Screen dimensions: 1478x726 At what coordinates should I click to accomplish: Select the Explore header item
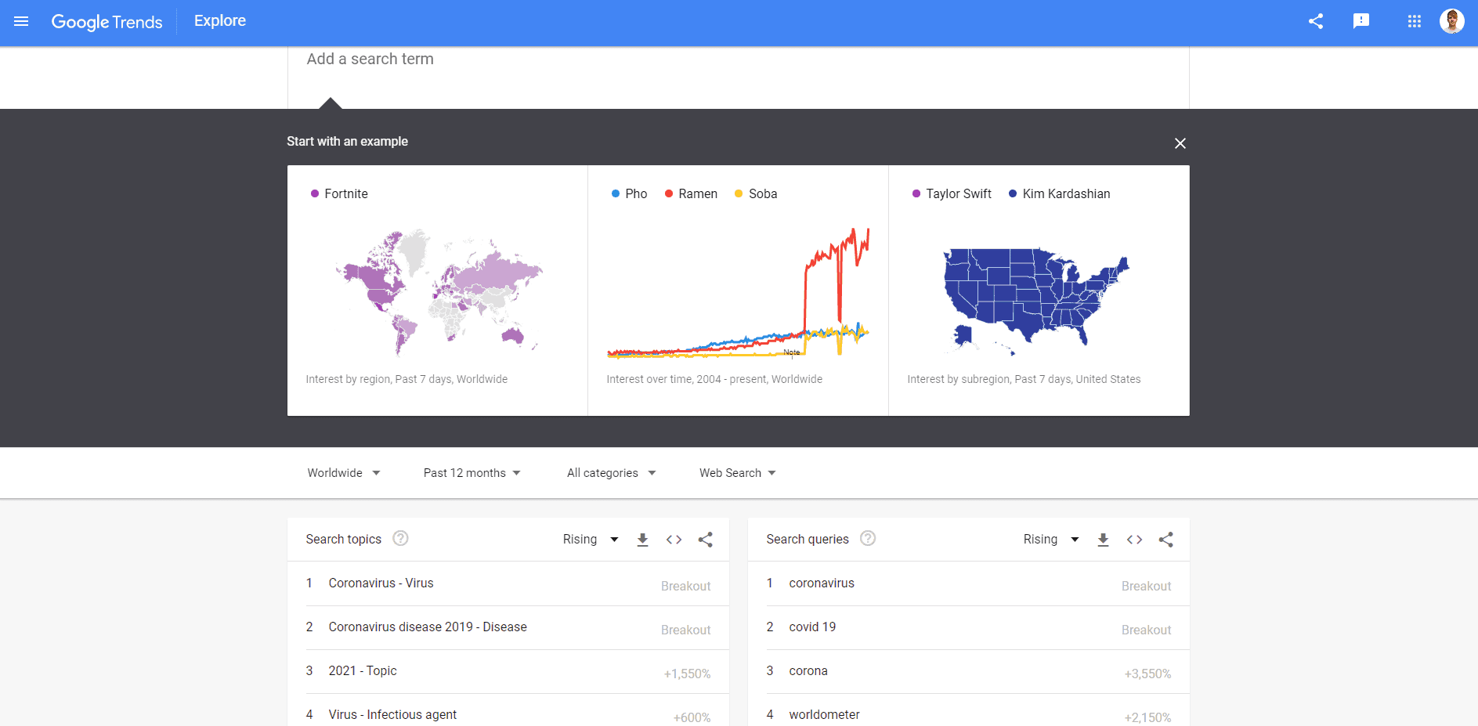coord(220,21)
